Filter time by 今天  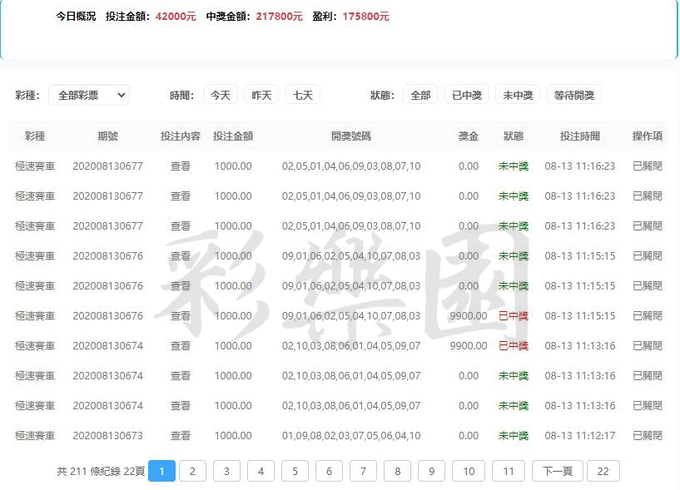tap(221, 95)
